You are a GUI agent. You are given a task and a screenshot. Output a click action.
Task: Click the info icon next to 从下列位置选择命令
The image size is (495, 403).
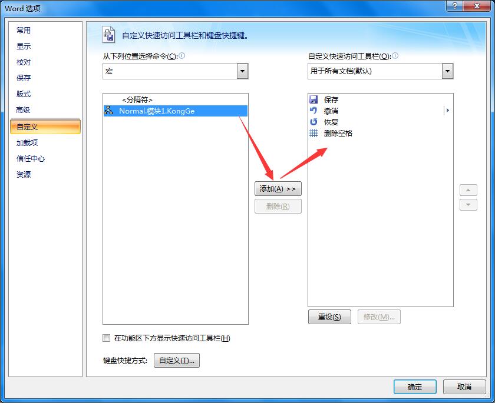click(x=182, y=56)
